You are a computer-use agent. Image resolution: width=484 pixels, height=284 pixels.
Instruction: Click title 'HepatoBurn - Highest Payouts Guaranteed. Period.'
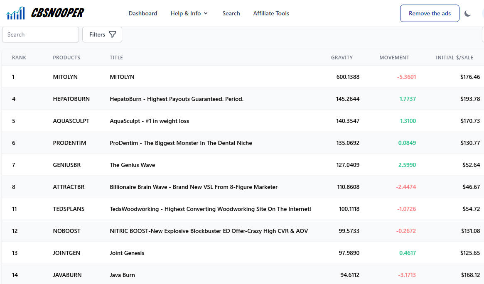[x=177, y=99]
